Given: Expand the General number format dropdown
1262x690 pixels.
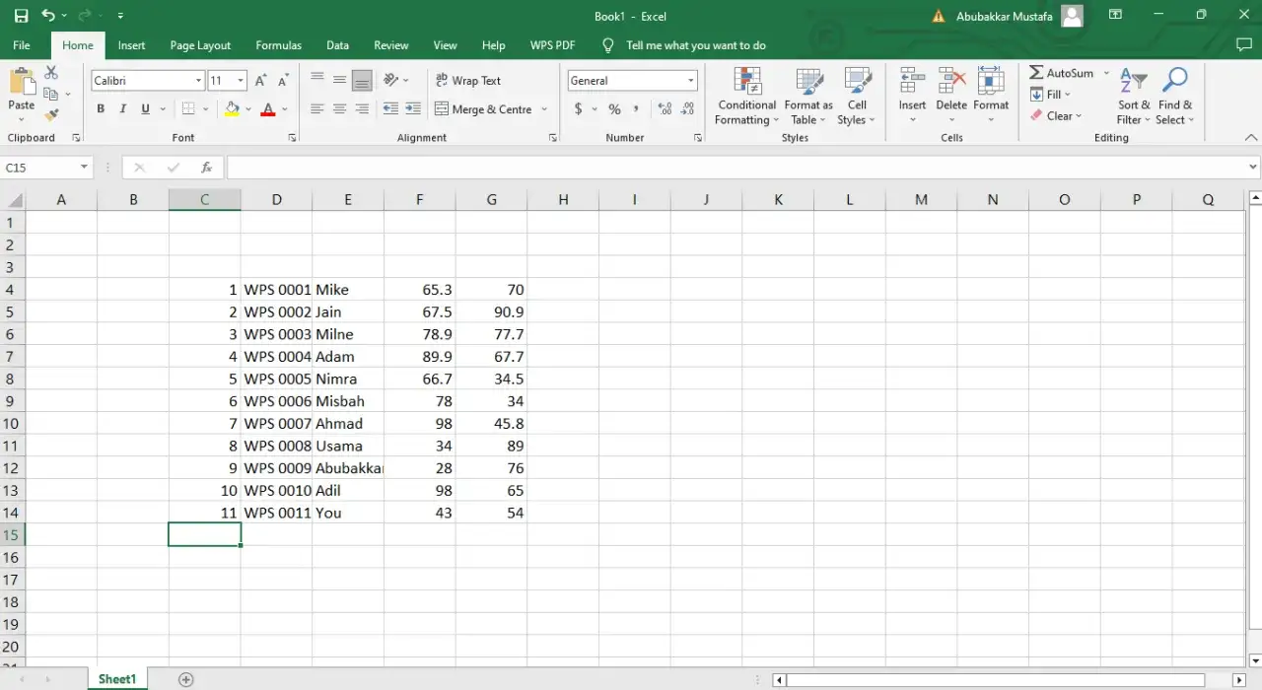Looking at the screenshot, I should point(690,81).
